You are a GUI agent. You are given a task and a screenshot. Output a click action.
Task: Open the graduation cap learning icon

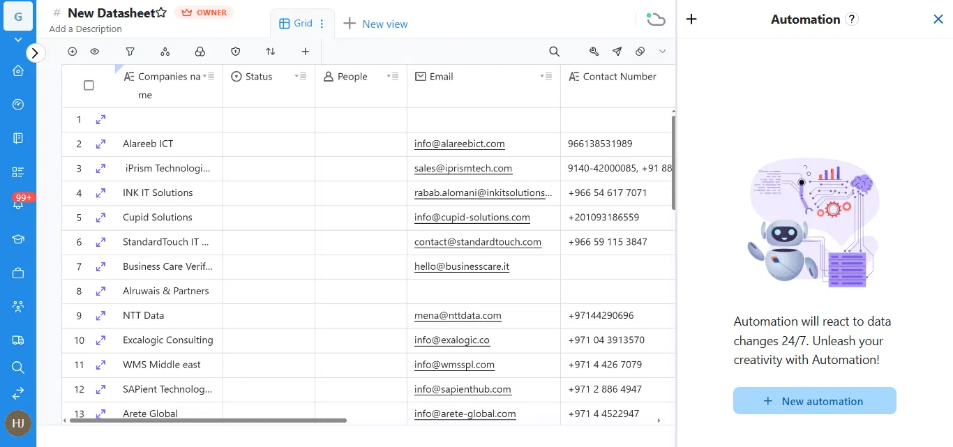pyautogui.click(x=18, y=239)
